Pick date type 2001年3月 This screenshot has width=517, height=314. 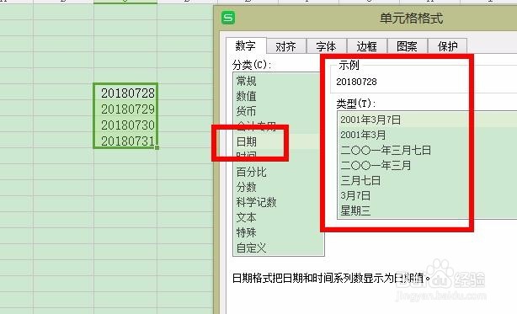(x=363, y=135)
